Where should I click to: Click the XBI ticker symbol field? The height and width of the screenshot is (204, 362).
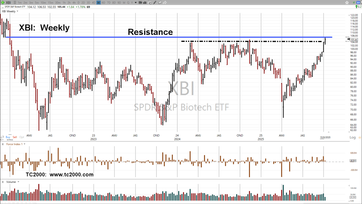[8, 2]
